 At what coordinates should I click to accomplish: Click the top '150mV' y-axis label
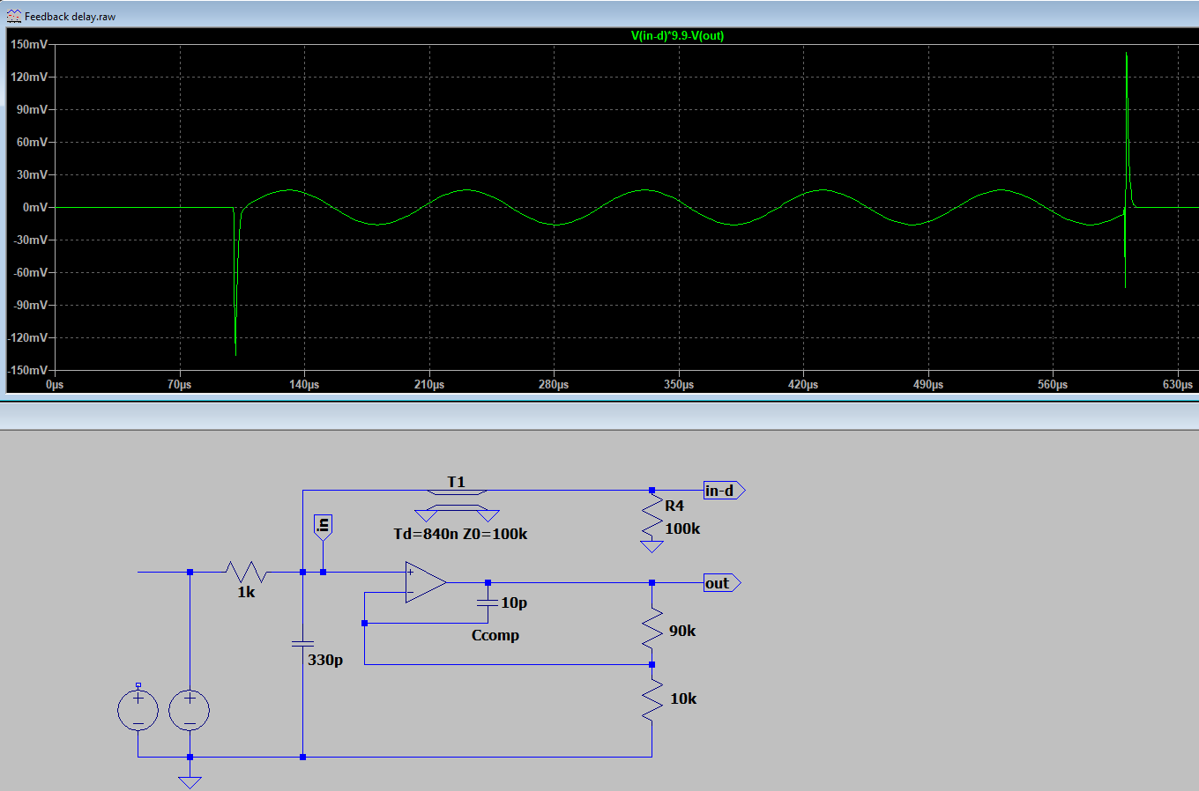pos(30,44)
